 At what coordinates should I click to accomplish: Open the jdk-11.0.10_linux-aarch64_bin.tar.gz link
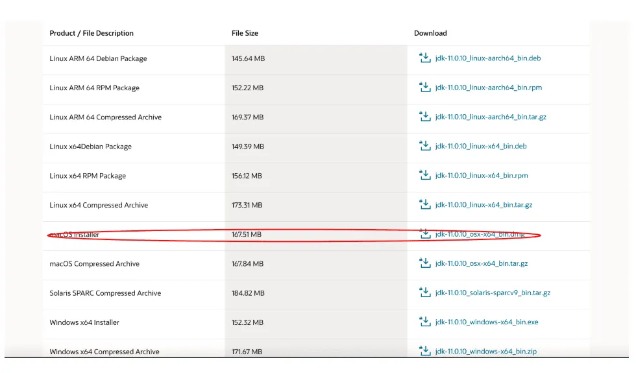[x=491, y=117]
